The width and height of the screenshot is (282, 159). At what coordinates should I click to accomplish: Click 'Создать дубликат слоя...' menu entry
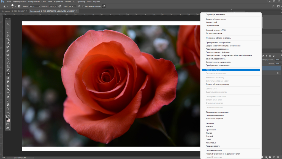(x=216, y=19)
